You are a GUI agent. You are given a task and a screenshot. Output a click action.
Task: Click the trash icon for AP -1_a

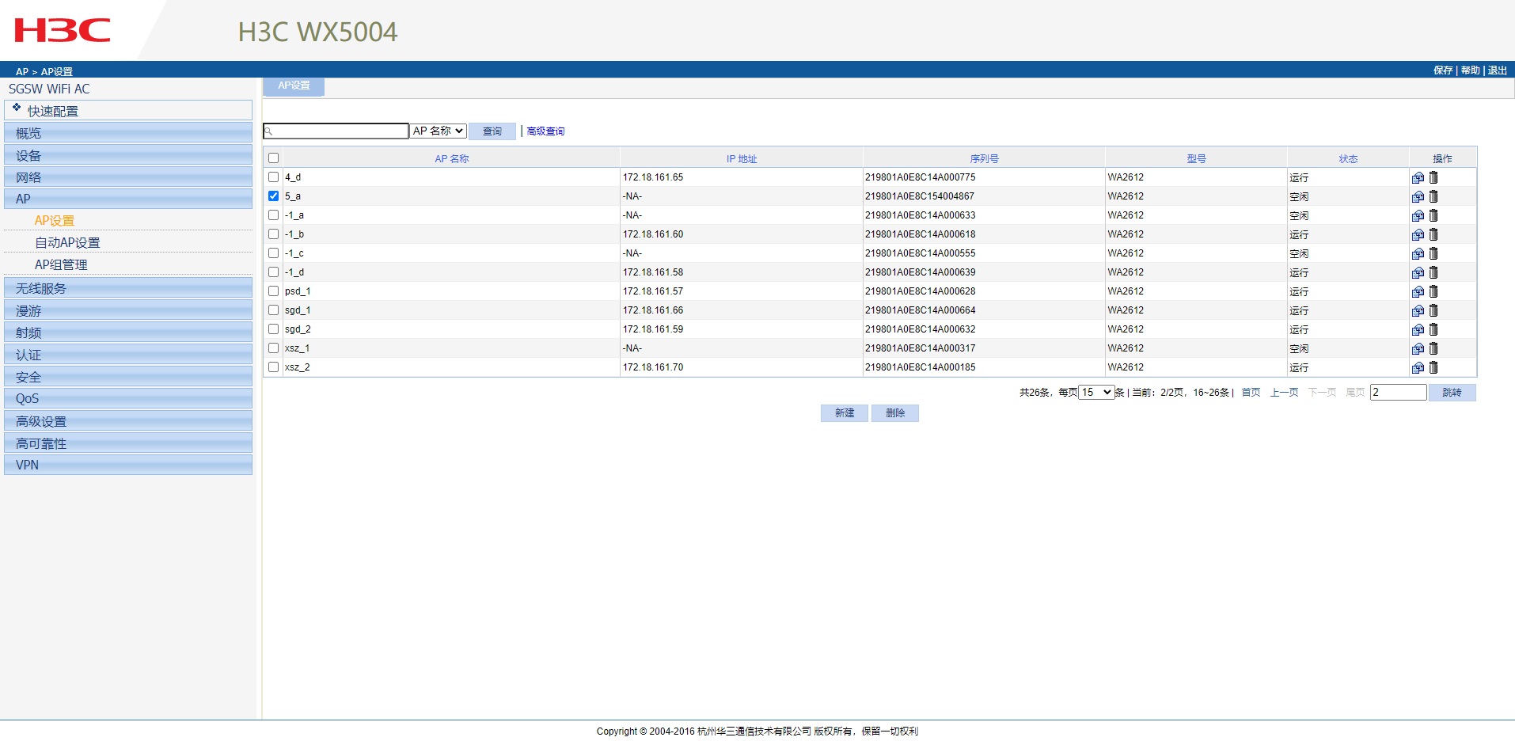click(1433, 215)
